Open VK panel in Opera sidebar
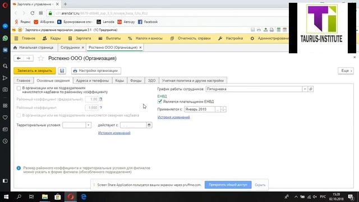The image size is (359, 202). tap(5, 50)
